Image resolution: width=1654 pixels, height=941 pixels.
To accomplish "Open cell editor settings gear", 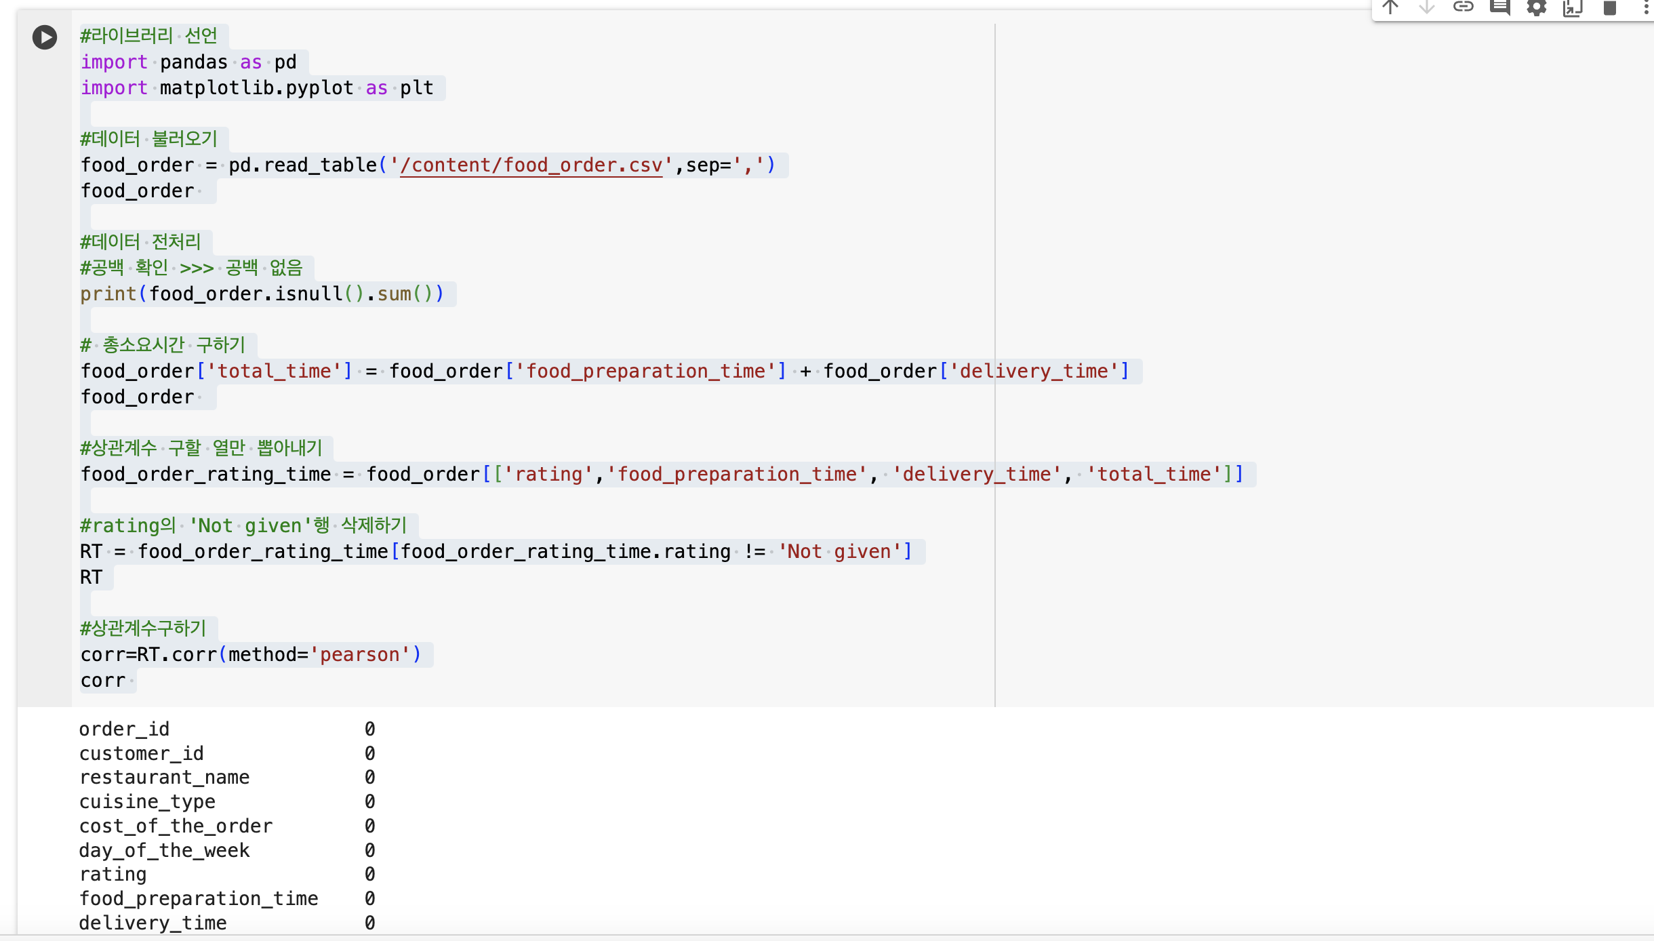I will click(1537, 7).
